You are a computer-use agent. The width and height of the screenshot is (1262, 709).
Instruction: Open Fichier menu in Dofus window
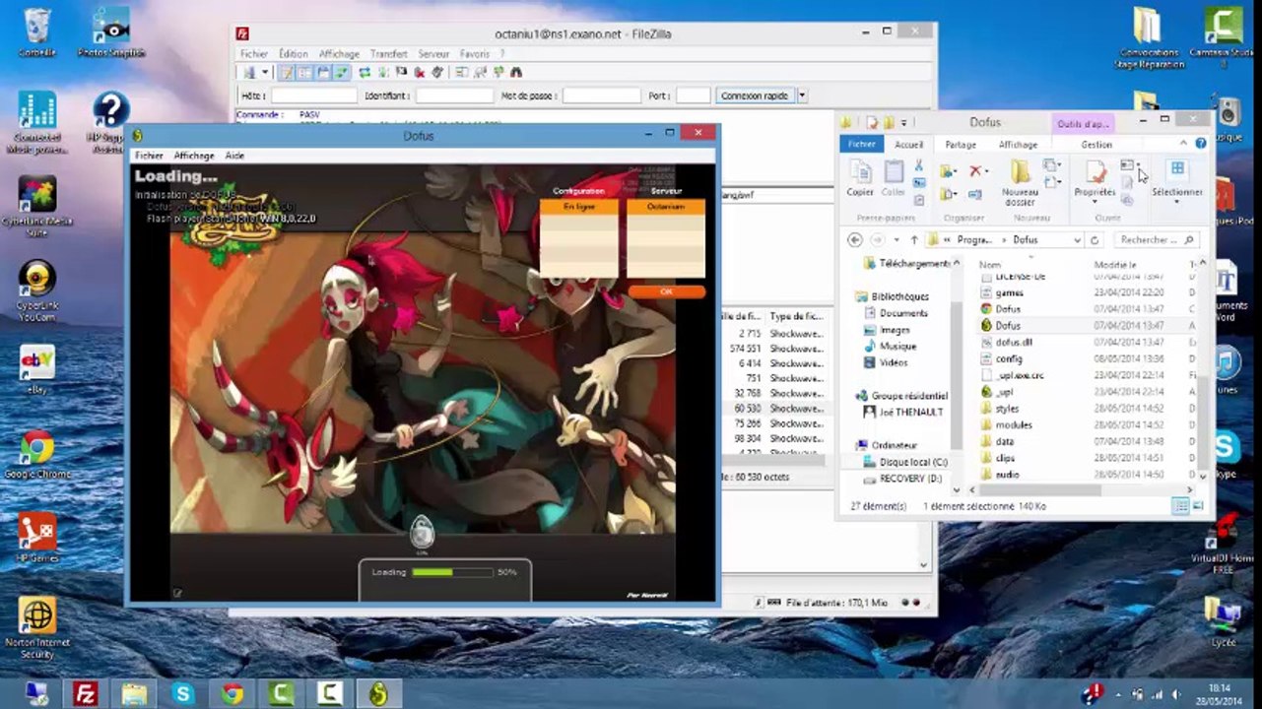click(149, 156)
